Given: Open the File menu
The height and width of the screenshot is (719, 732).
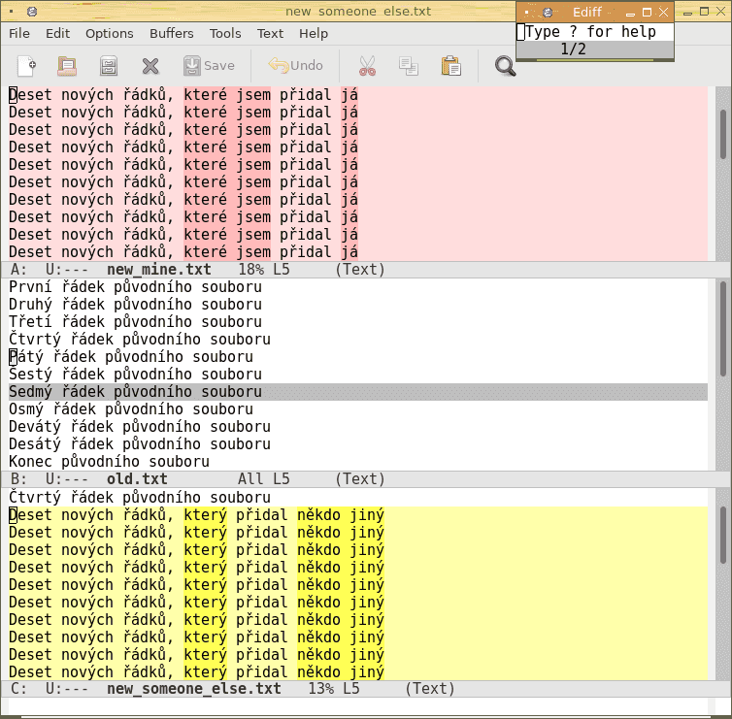Looking at the screenshot, I should click(19, 34).
